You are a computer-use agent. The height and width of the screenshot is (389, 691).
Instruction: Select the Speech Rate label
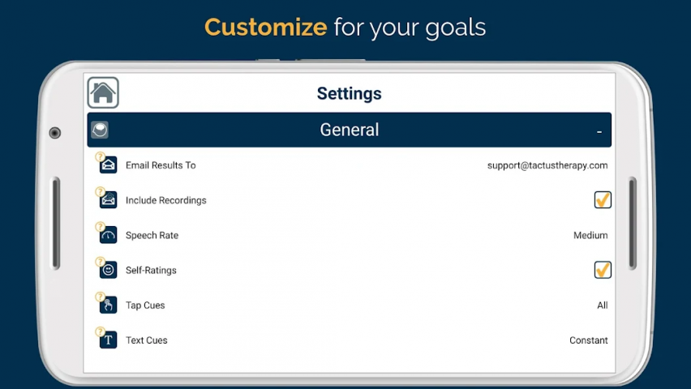point(152,235)
